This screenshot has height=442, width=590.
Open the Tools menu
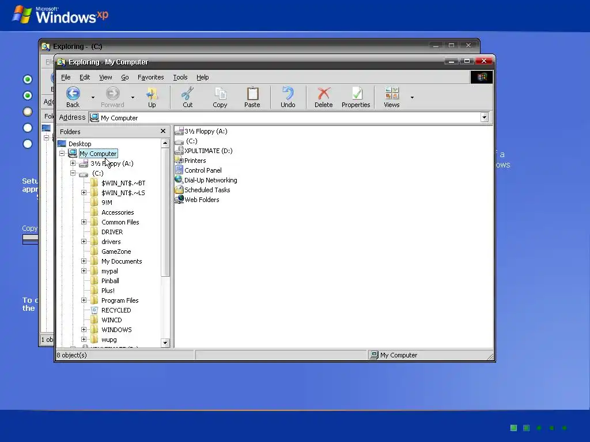click(x=180, y=77)
